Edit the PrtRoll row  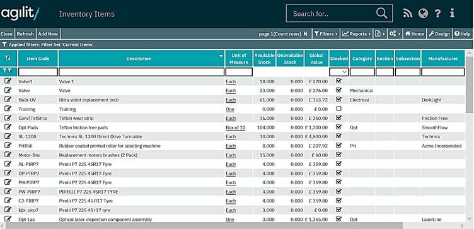click(8, 145)
